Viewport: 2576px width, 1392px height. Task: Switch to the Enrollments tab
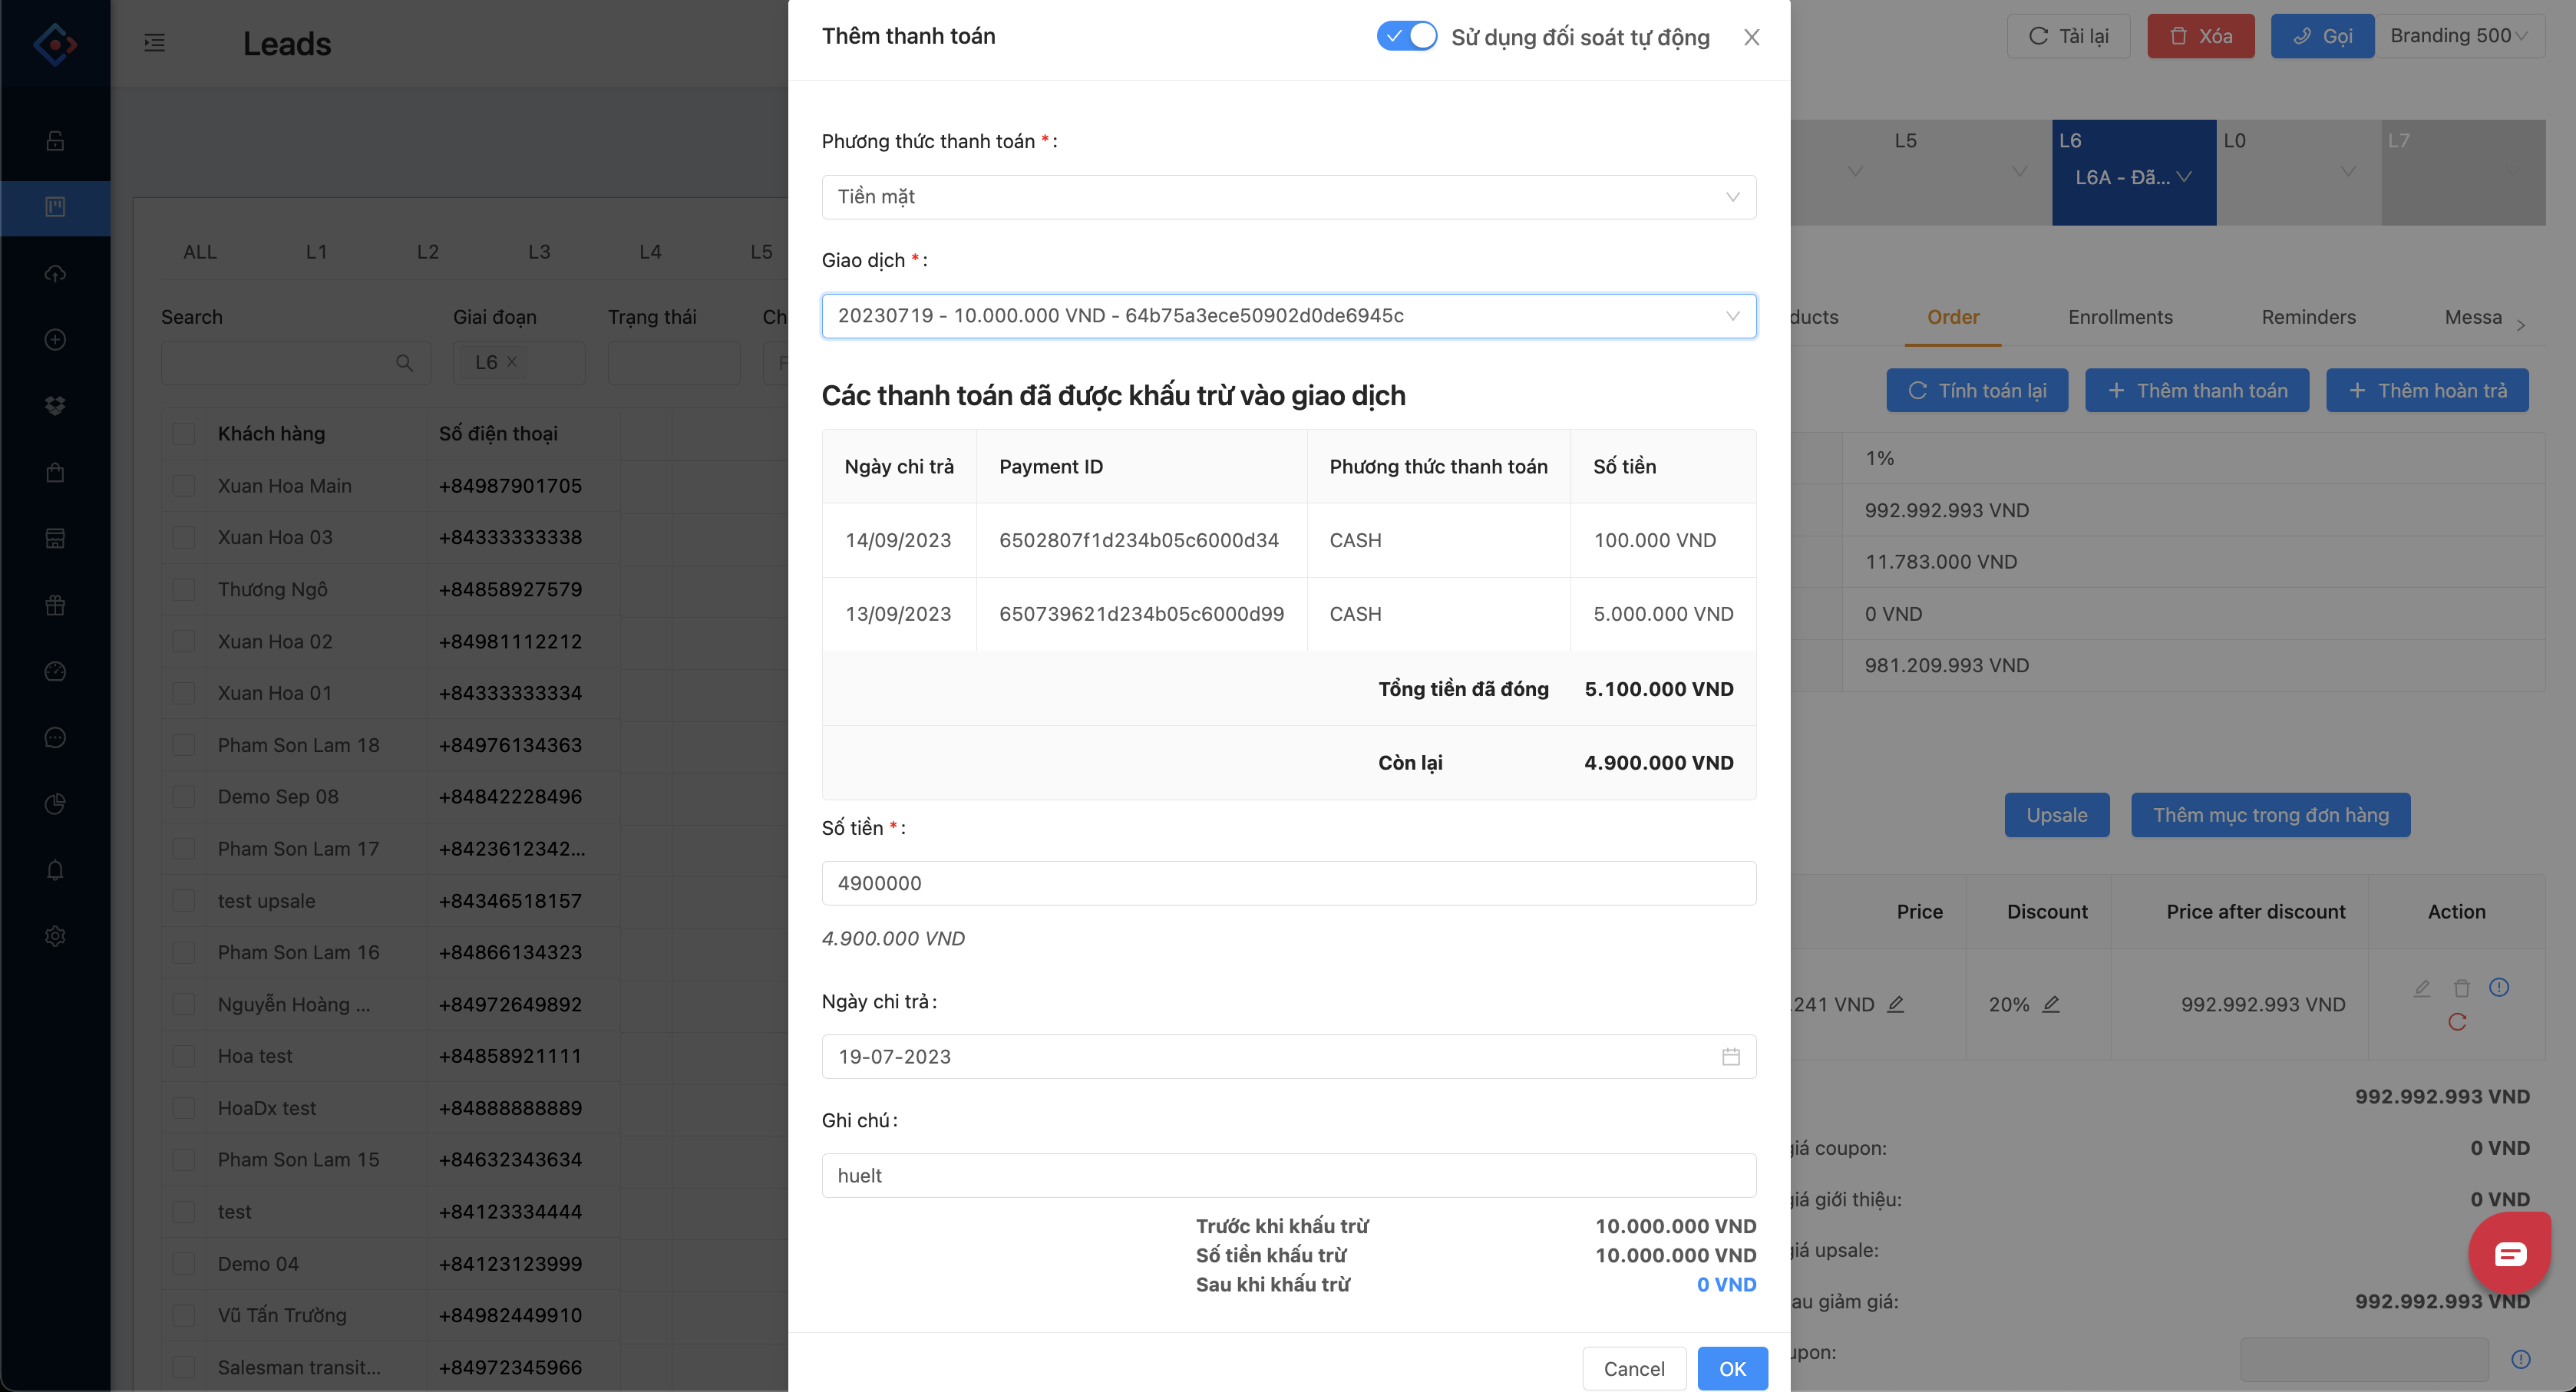click(x=2119, y=317)
